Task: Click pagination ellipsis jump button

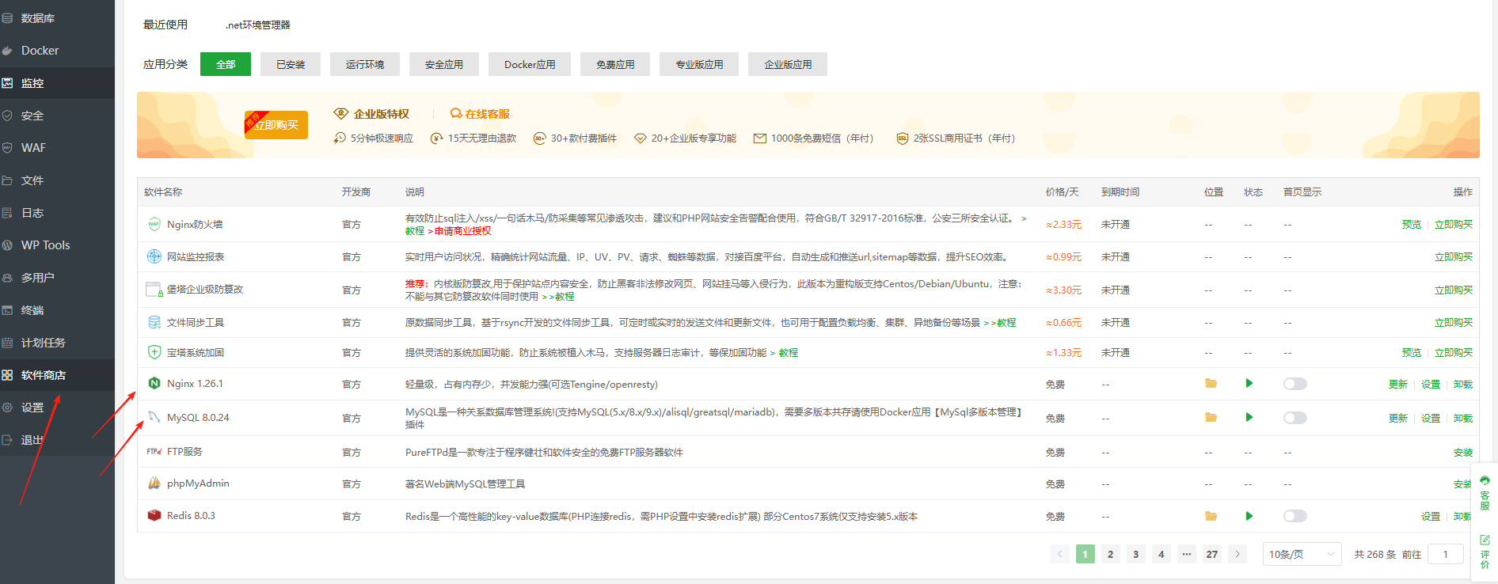Action: [1187, 554]
